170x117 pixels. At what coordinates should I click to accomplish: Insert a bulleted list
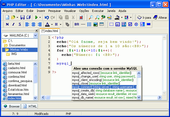[89, 24]
